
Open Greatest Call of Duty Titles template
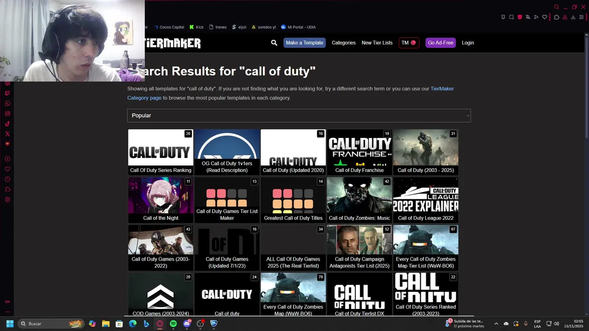point(293,200)
